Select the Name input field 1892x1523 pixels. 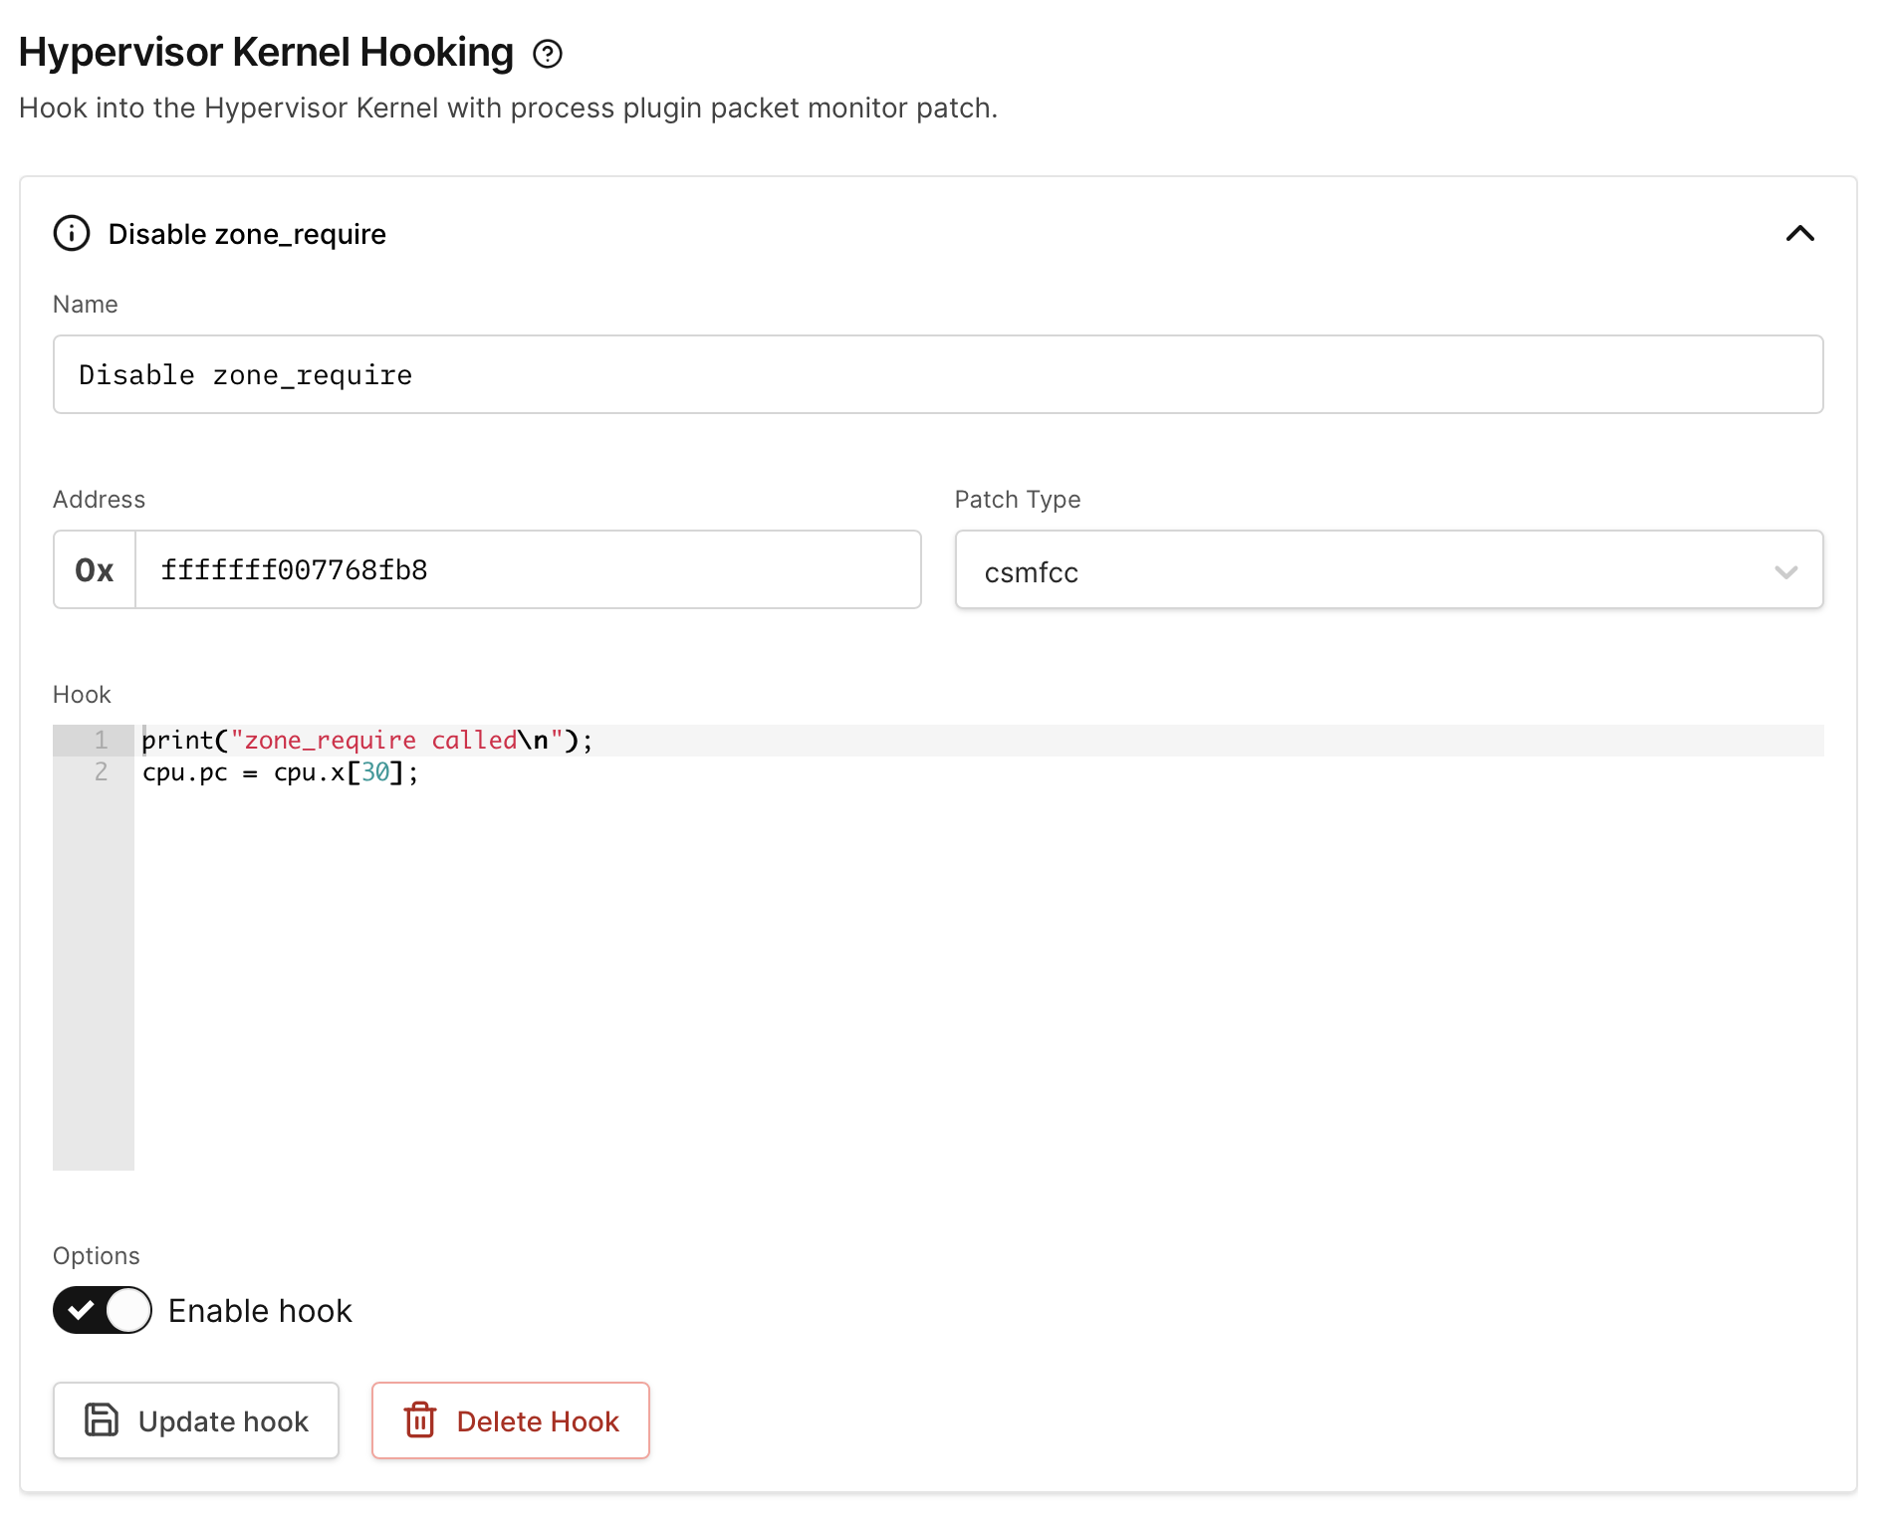click(x=936, y=374)
